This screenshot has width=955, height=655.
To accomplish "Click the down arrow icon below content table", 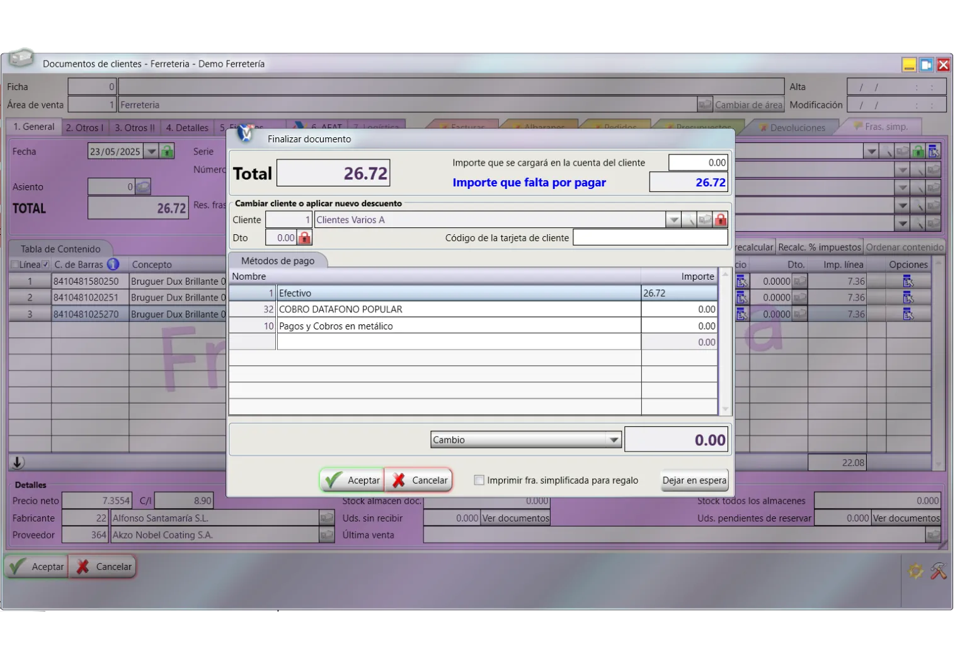I will click(x=18, y=462).
